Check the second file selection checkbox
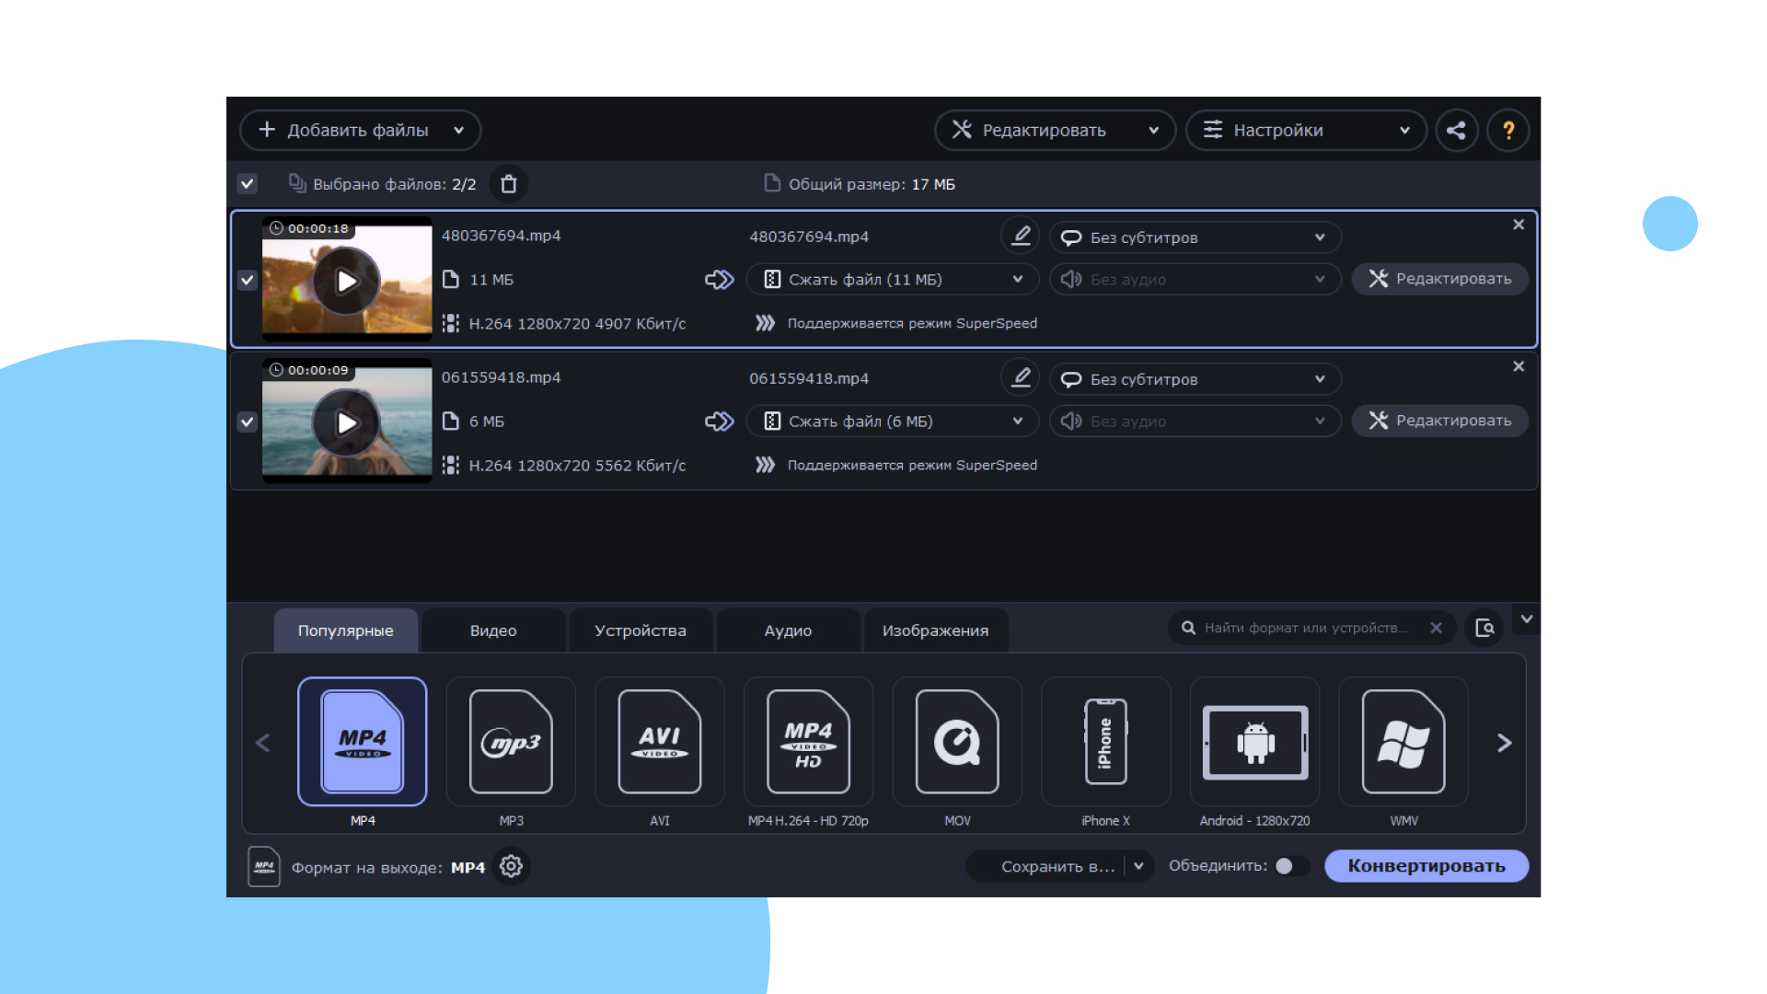 tap(247, 422)
